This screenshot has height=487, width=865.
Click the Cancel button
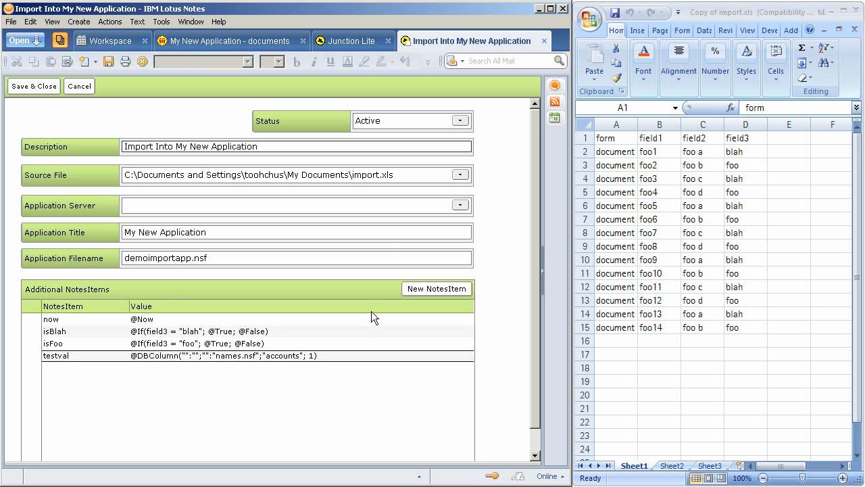[79, 86]
